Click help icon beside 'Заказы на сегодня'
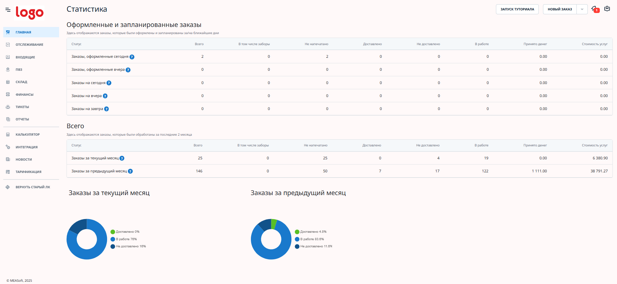The width and height of the screenshot is (617, 284). pos(109,83)
